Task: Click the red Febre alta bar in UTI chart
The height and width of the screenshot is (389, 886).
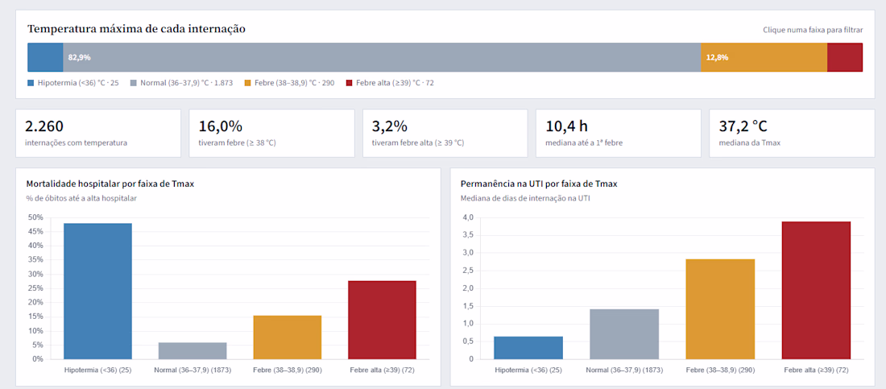Action: click(817, 290)
